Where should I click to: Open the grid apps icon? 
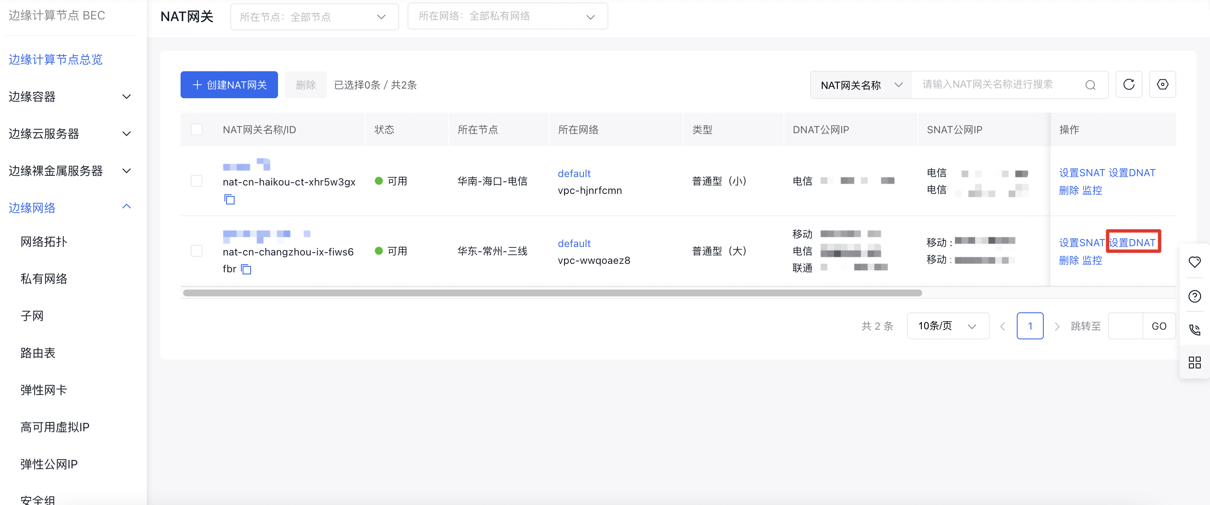click(x=1194, y=363)
